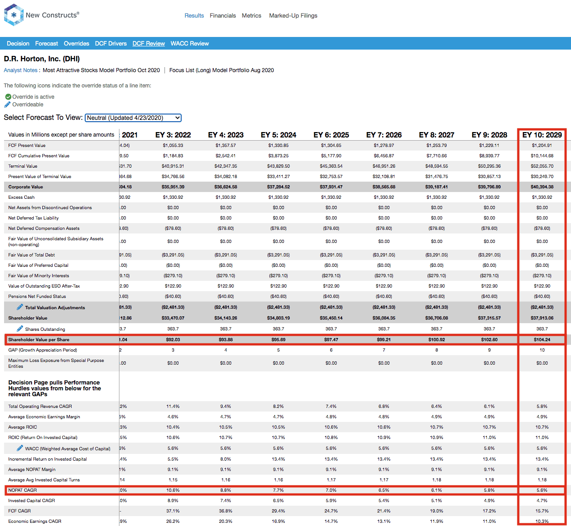The height and width of the screenshot is (526, 571).
Task: Click 'Focus List (Long) Model Portfolio Aug 2020'
Action: point(222,70)
